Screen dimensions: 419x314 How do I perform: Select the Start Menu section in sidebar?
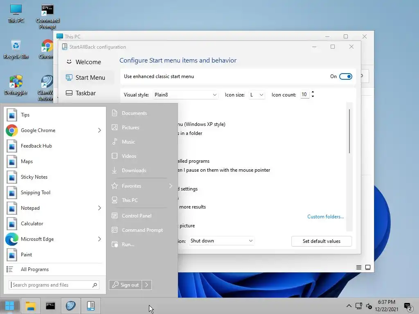point(88,77)
